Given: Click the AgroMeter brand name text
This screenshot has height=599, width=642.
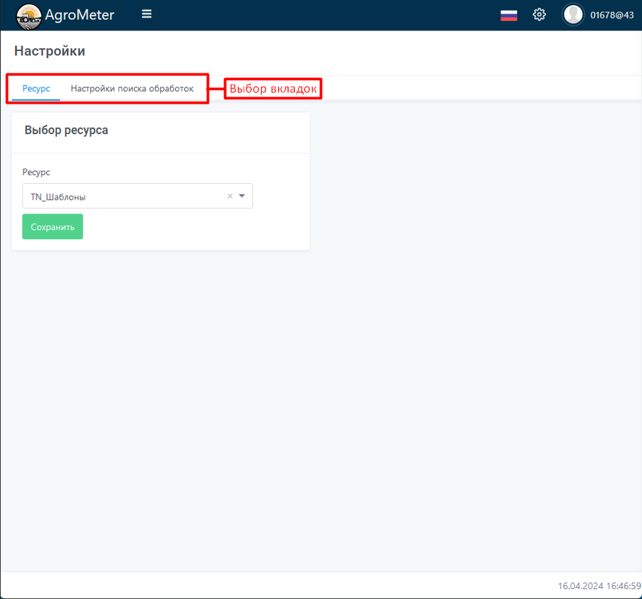Looking at the screenshot, I should pyautogui.click(x=79, y=15).
